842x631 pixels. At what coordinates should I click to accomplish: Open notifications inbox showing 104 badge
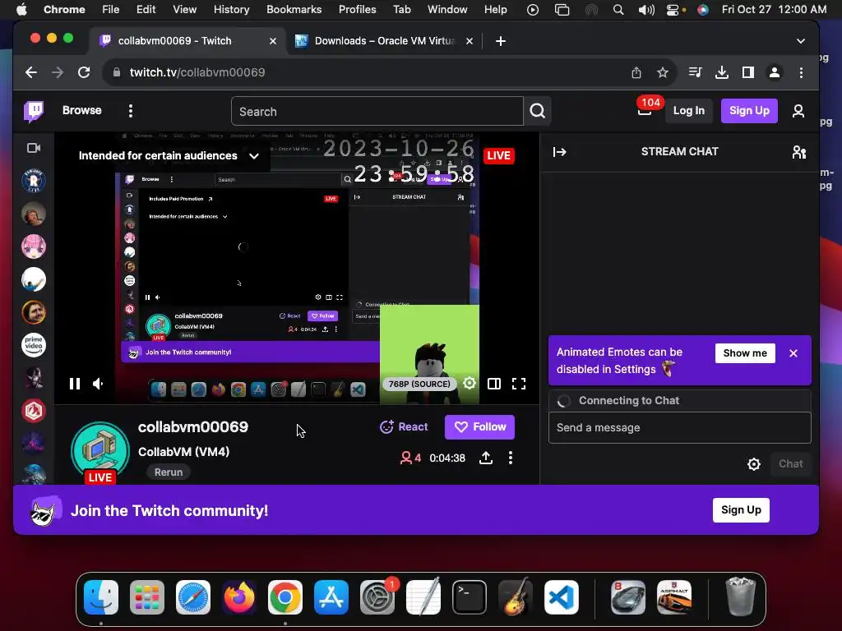coord(645,109)
